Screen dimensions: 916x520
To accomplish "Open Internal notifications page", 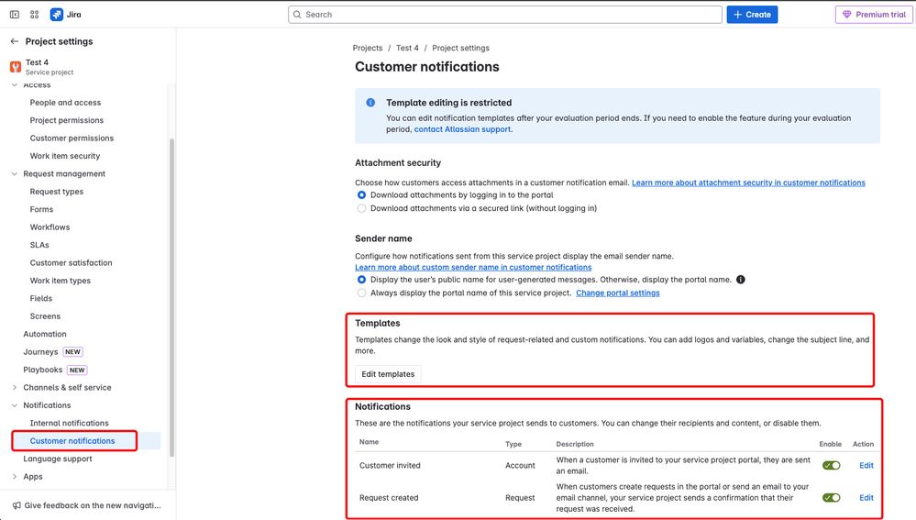I will click(x=69, y=423).
